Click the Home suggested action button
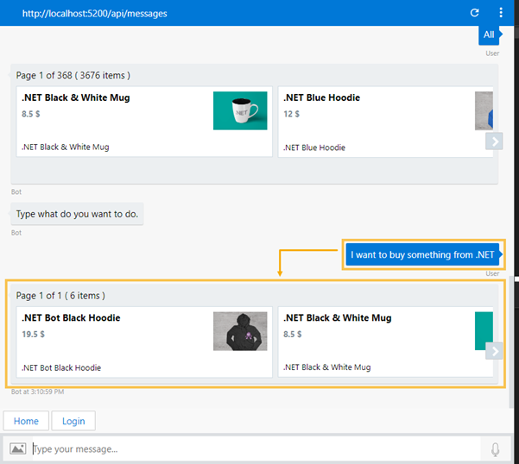 pyautogui.click(x=26, y=421)
